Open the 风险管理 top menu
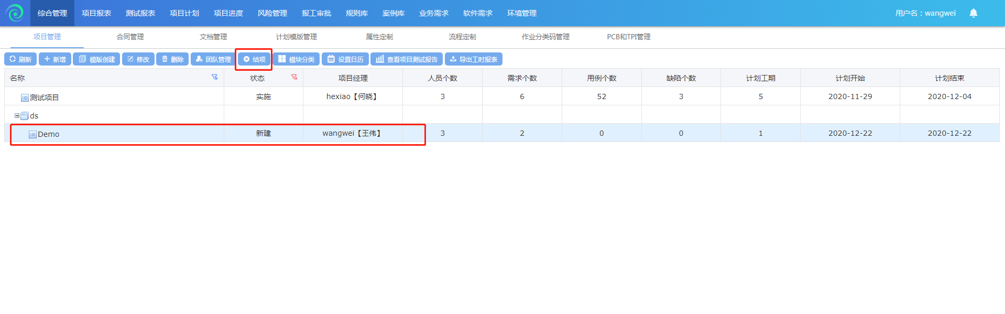Screen dimensions: 1005x314 (x=272, y=13)
